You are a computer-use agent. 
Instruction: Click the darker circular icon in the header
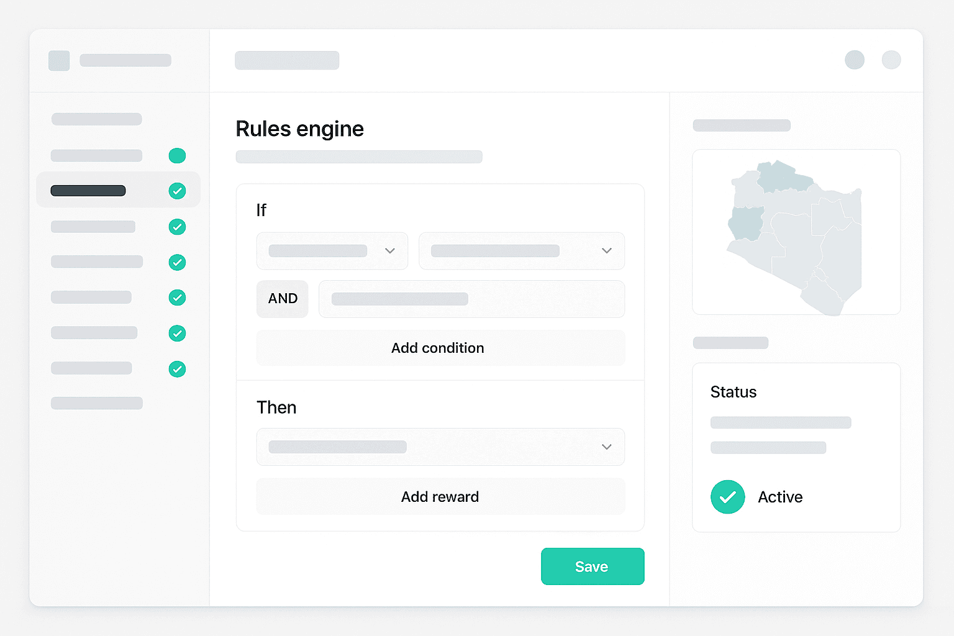pos(855,60)
